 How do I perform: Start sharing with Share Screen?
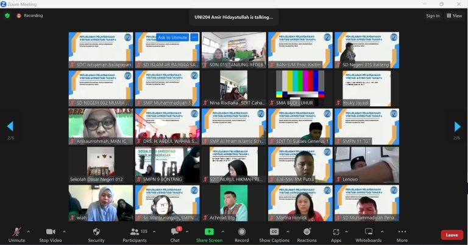[x=209, y=235]
